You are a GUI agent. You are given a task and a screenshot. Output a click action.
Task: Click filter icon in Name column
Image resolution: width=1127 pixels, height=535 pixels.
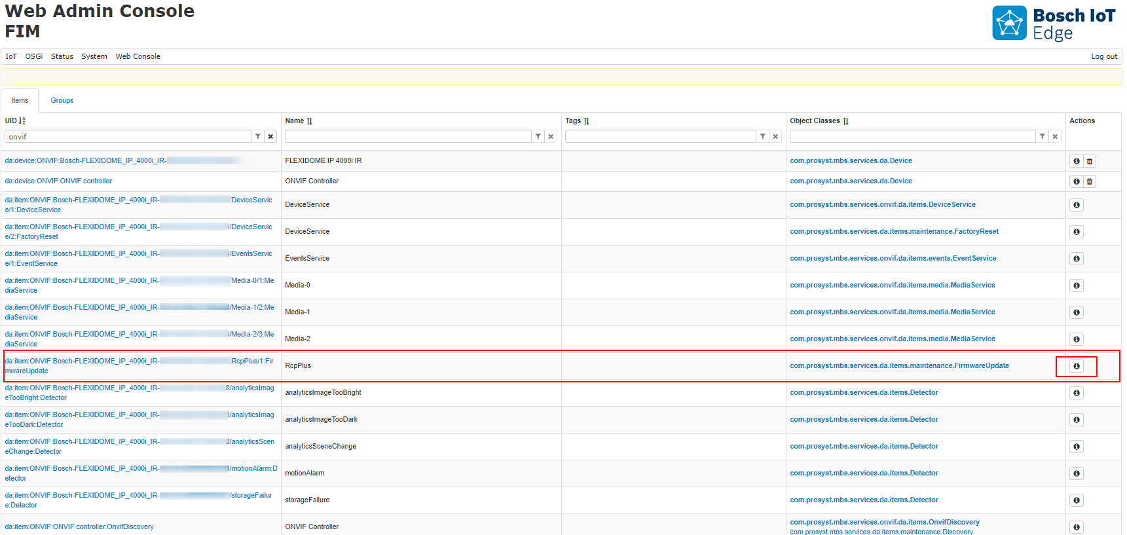pos(538,137)
